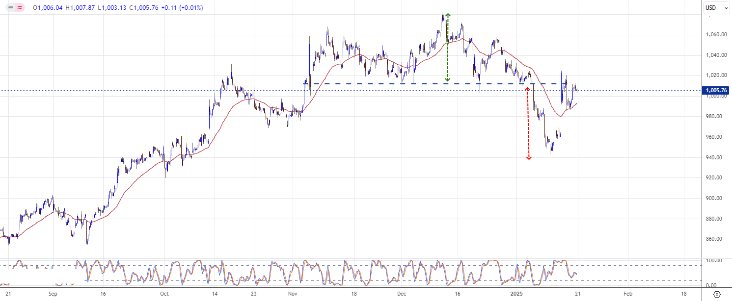Click the chart settings hexagon icon

[x=717, y=294]
